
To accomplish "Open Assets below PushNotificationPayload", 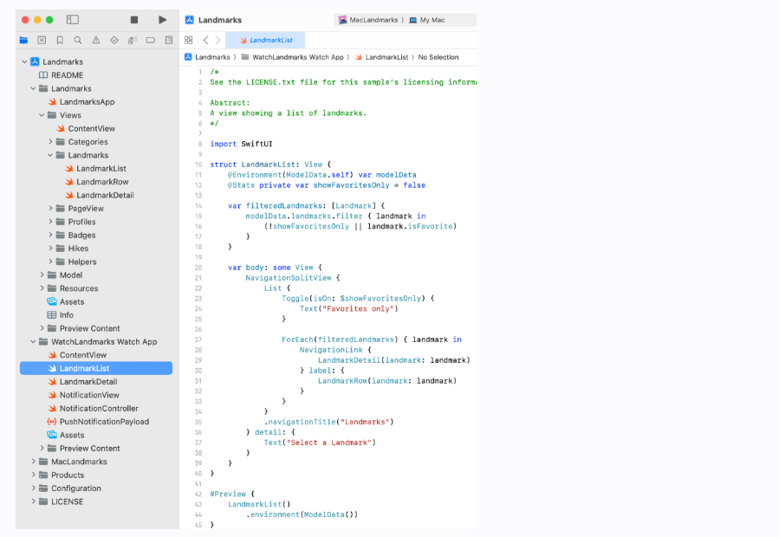I will tap(66, 435).
